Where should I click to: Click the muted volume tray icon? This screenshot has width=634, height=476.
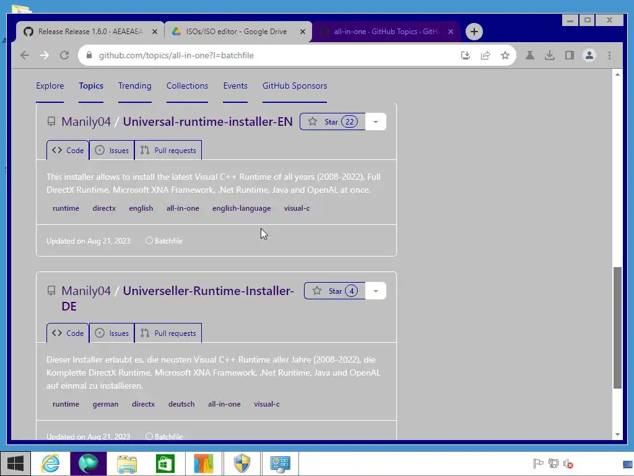tap(568, 464)
